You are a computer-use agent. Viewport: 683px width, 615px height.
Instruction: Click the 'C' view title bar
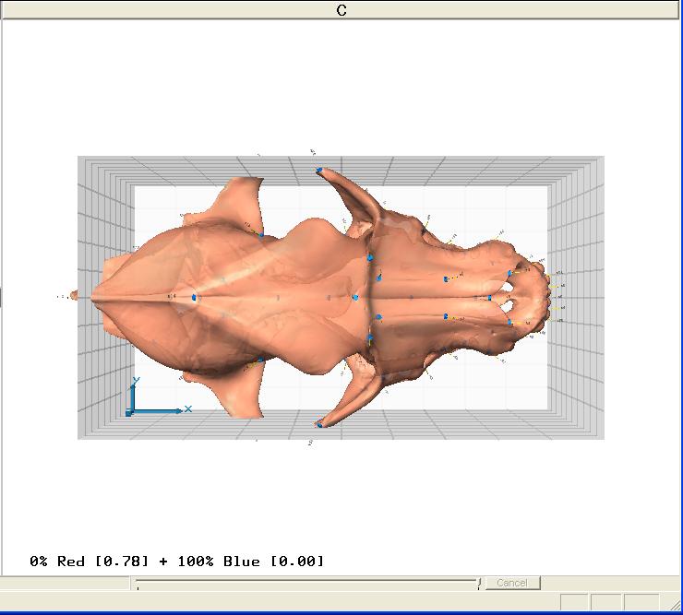coord(341,10)
